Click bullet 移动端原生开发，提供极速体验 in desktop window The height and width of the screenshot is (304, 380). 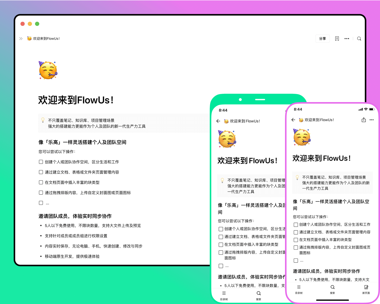pos(72,256)
